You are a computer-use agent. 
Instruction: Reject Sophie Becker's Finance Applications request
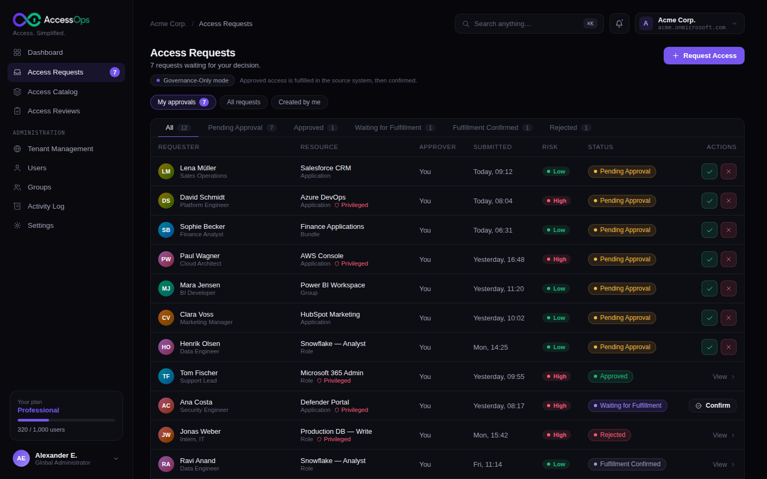click(x=729, y=230)
